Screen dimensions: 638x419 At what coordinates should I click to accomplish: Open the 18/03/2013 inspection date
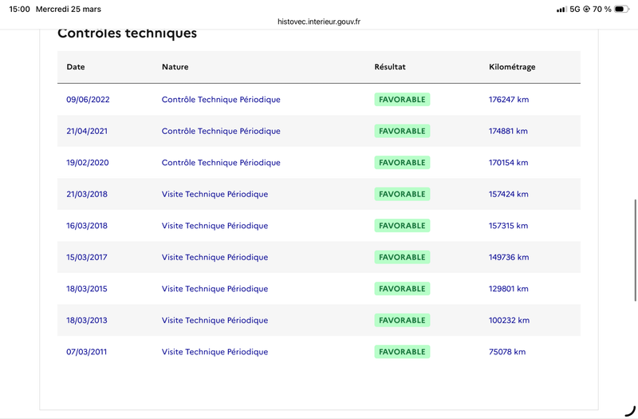coord(87,321)
